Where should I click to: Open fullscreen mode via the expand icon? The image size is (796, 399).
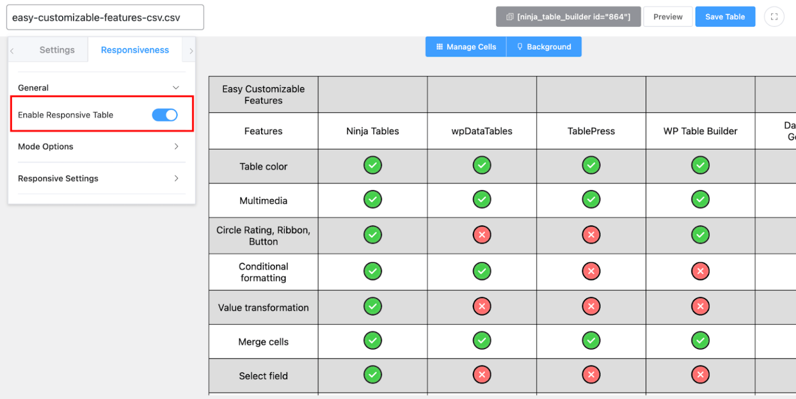pyautogui.click(x=774, y=16)
